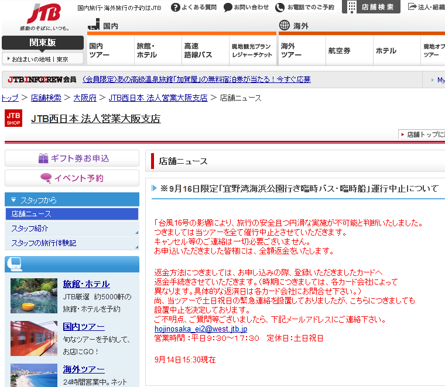Image resolution: width=445 pixels, height=387 pixels.
Task: Open 国内ツアー sidebar link
Action: click(x=84, y=327)
